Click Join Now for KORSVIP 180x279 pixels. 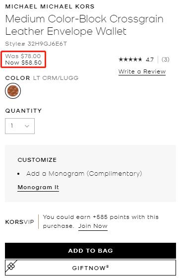(93, 226)
